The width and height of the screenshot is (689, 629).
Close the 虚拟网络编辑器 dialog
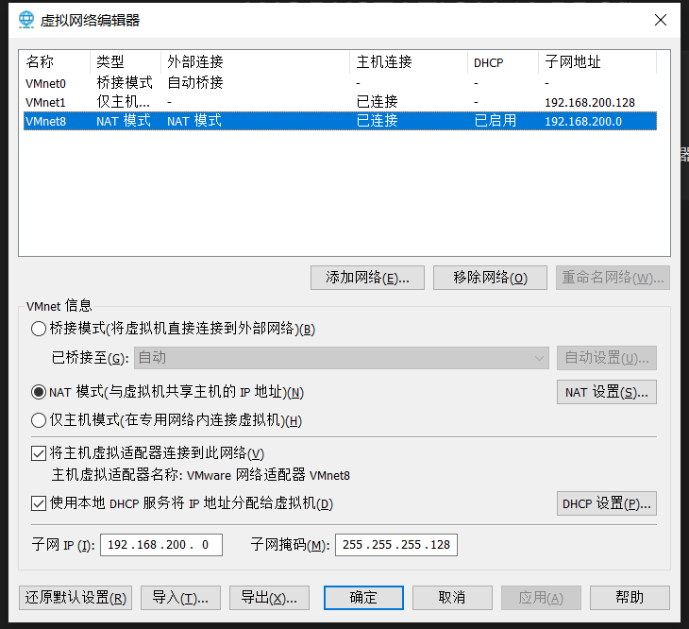[x=661, y=20]
